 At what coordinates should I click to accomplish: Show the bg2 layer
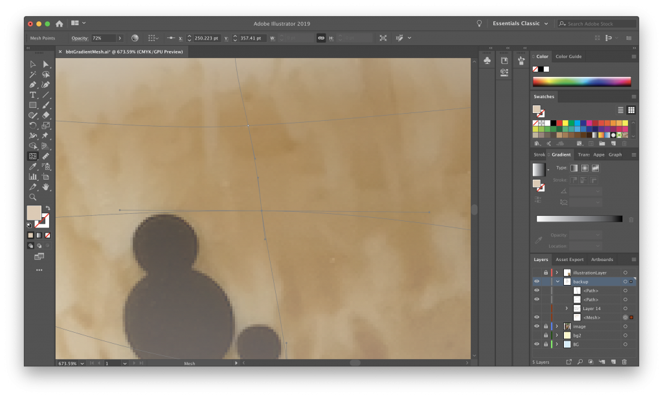pos(537,335)
